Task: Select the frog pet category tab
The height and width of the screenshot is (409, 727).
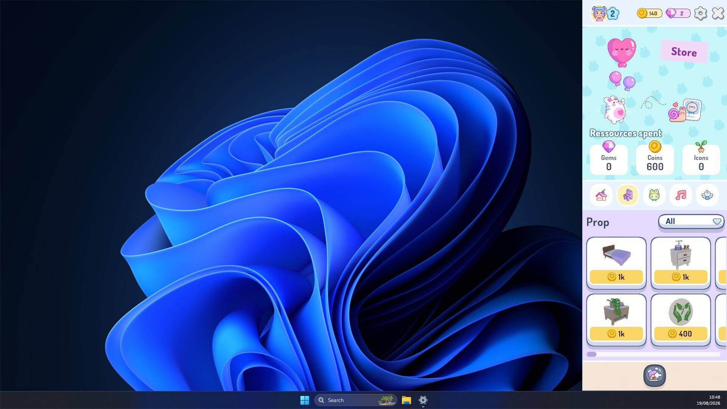Action: click(654, 195)
